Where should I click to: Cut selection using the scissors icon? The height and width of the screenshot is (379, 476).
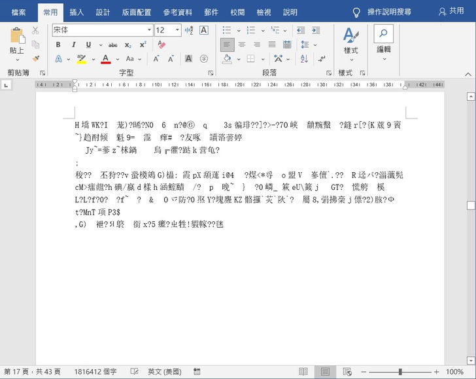coord(35,30)
